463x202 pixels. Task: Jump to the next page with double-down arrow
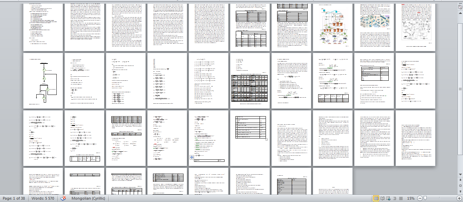460,192
